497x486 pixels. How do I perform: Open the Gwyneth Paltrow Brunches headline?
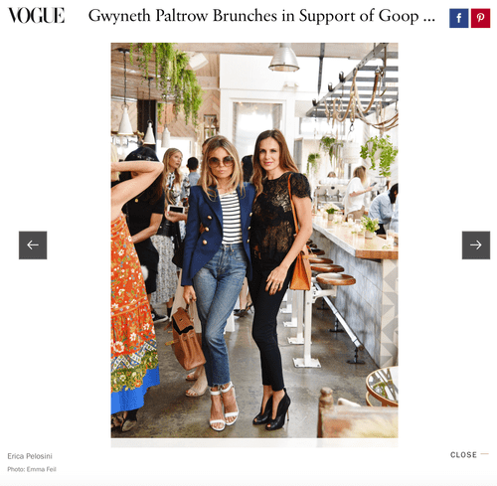point(261,16)
